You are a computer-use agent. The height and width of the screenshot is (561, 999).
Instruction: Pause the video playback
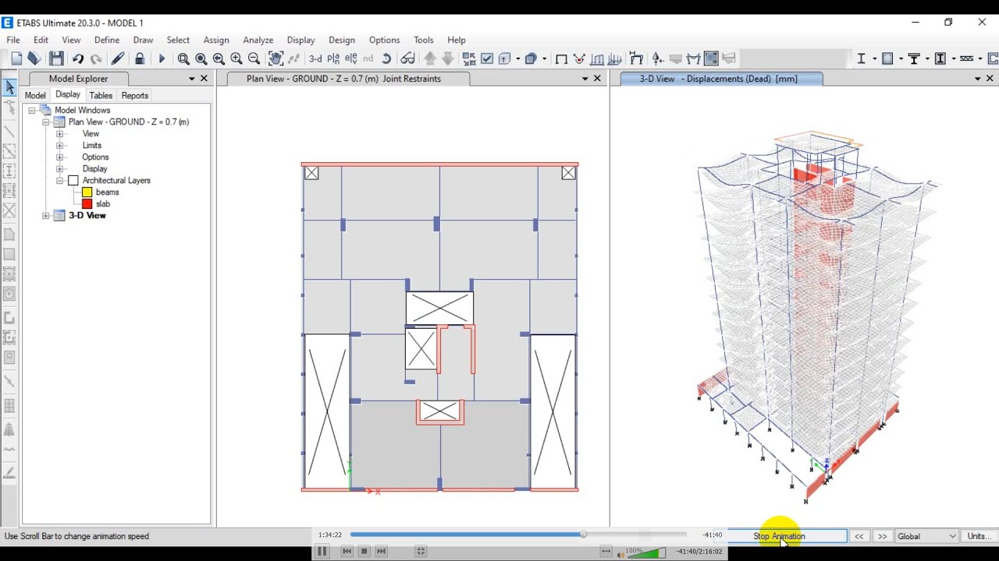(322, 552)
